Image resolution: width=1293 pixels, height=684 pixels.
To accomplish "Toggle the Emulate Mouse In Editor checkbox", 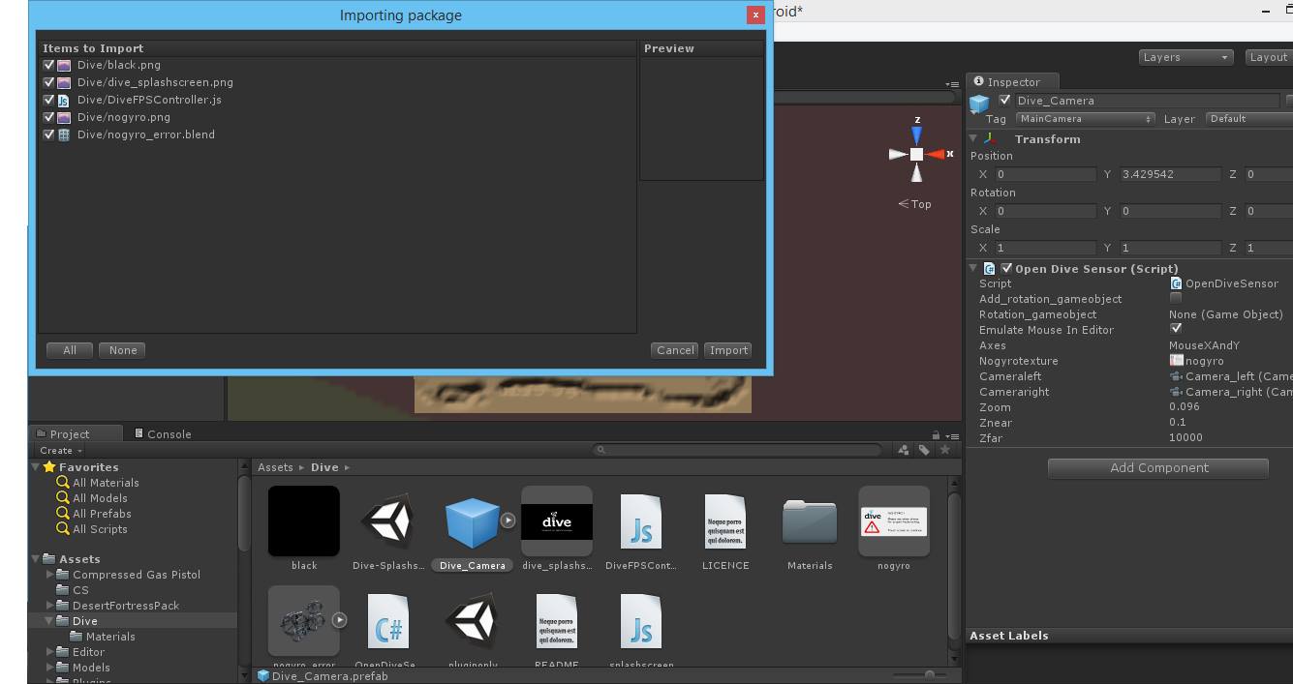I will (x=1176, y=329).
